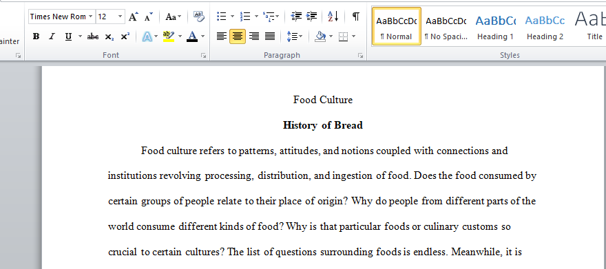
Task: Open the Text Effects dropdown arrow
Action: [x=156, y=36]
